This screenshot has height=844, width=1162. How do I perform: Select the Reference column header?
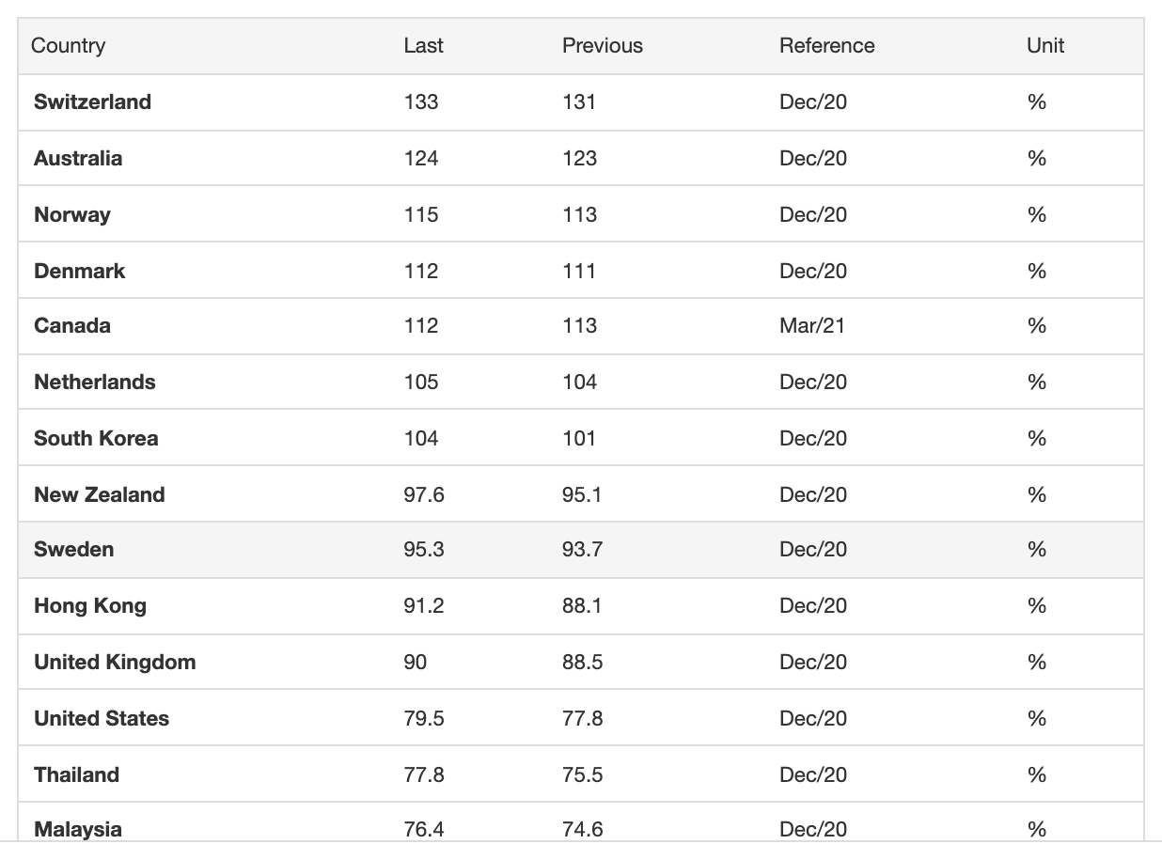(x=826, y=46)
